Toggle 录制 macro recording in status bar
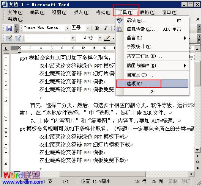Image resolution: width=202 pixels, height=186 pixels. click(173, 181)
